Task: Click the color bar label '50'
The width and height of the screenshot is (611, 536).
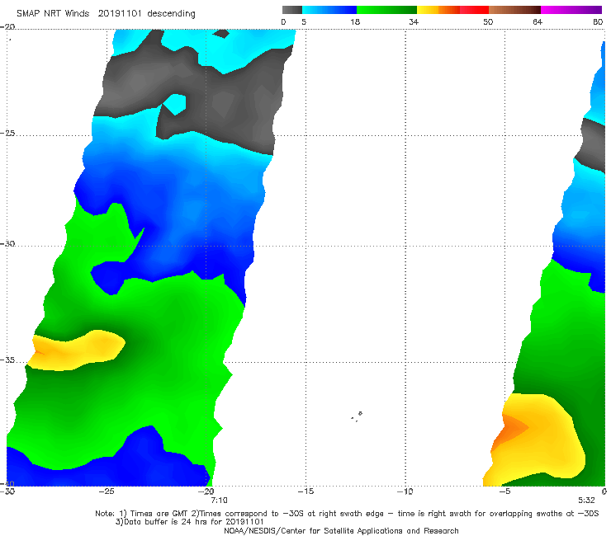Action: pyautogui.click(x=488, y=22)
